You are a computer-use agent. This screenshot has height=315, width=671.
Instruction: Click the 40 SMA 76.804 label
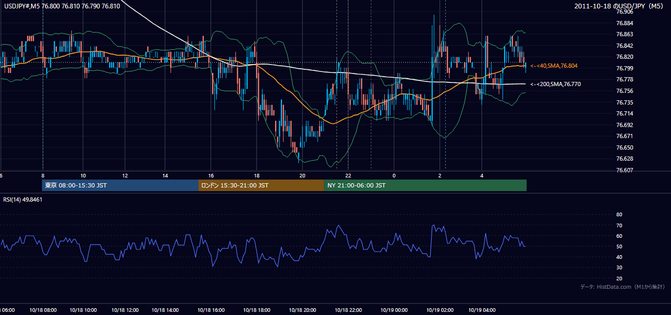pyautogui.click(x=554, y=66)
